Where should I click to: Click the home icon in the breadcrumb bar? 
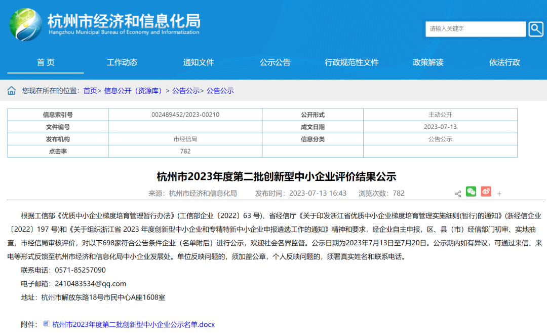click(x=11, y=90)
